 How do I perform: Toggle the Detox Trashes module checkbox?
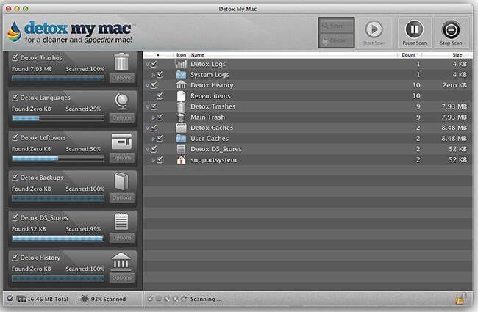pos(15,57)
